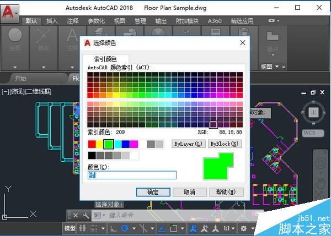The image size is (331, 236).
Task: Pick the cyan standard color swatch
Action: (118, 144)
